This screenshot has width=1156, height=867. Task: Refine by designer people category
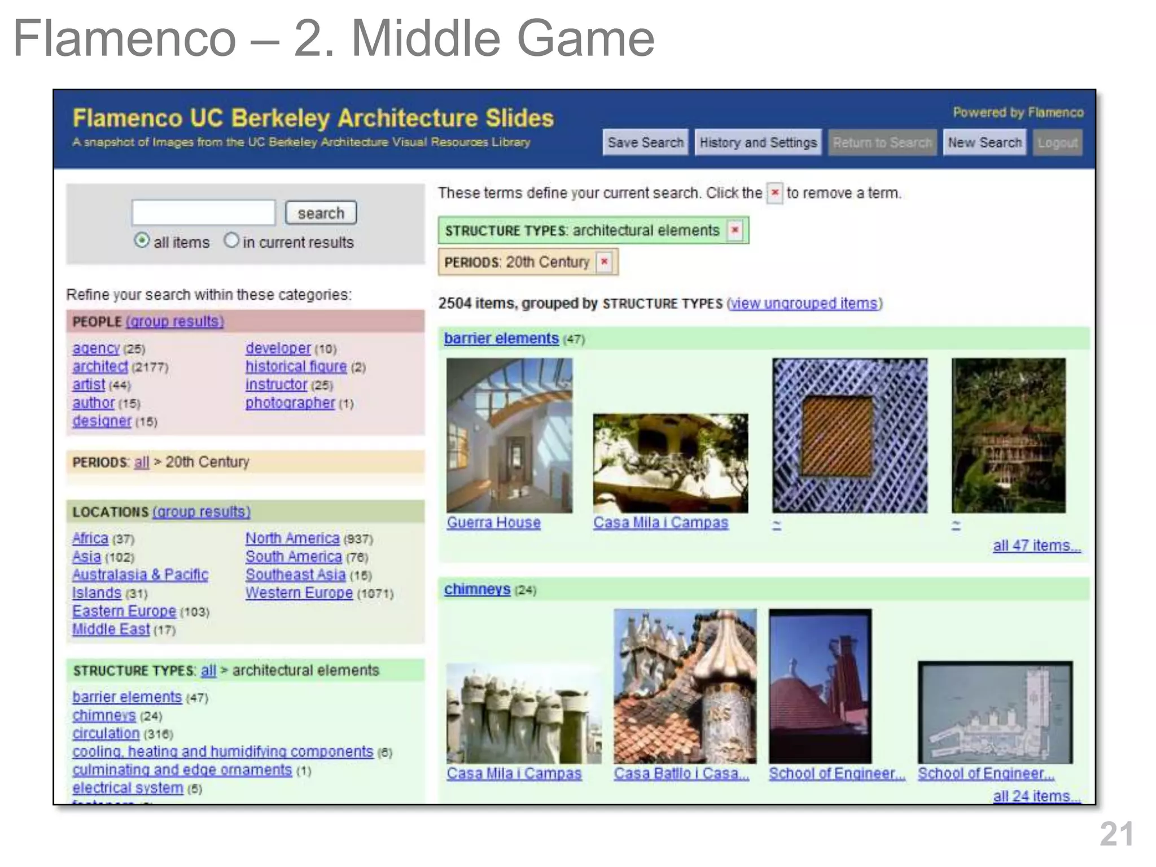(102, 421)
